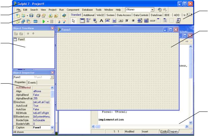Click the Save floppy disk icon
Viewport: 208px width, 136px height.
coord(31,15)
